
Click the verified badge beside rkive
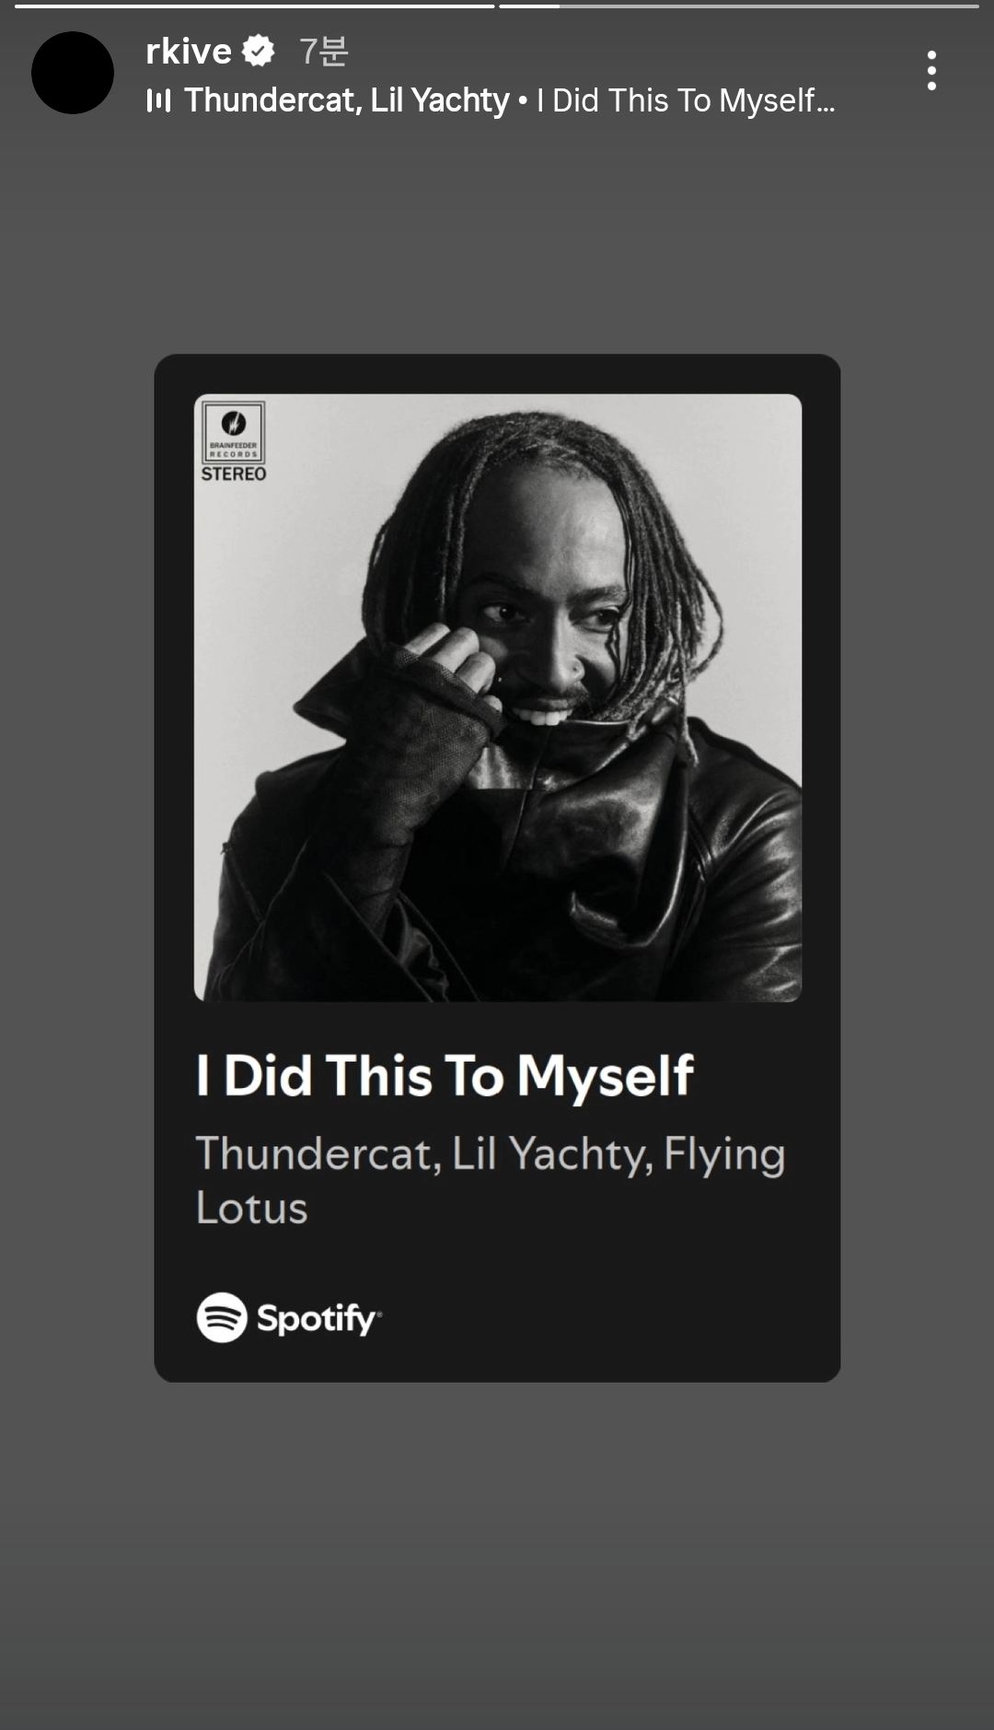point(259,51)
